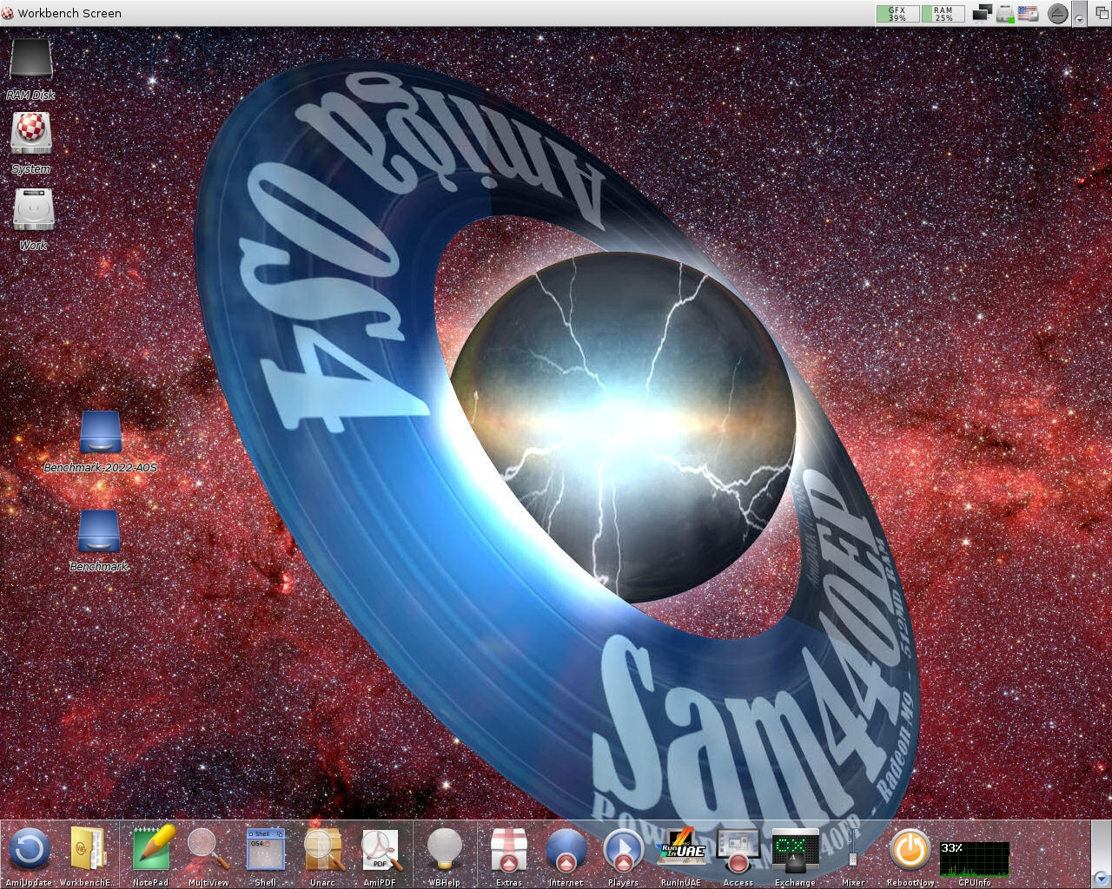The image size is (1112, 889).
Task: Open a Shell from the dock
Action: 265,849
